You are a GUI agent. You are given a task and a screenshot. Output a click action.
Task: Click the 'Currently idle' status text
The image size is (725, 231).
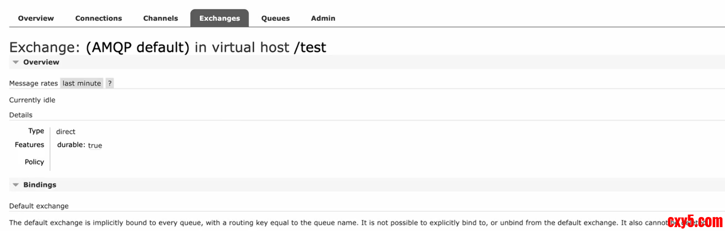[32, 100]
